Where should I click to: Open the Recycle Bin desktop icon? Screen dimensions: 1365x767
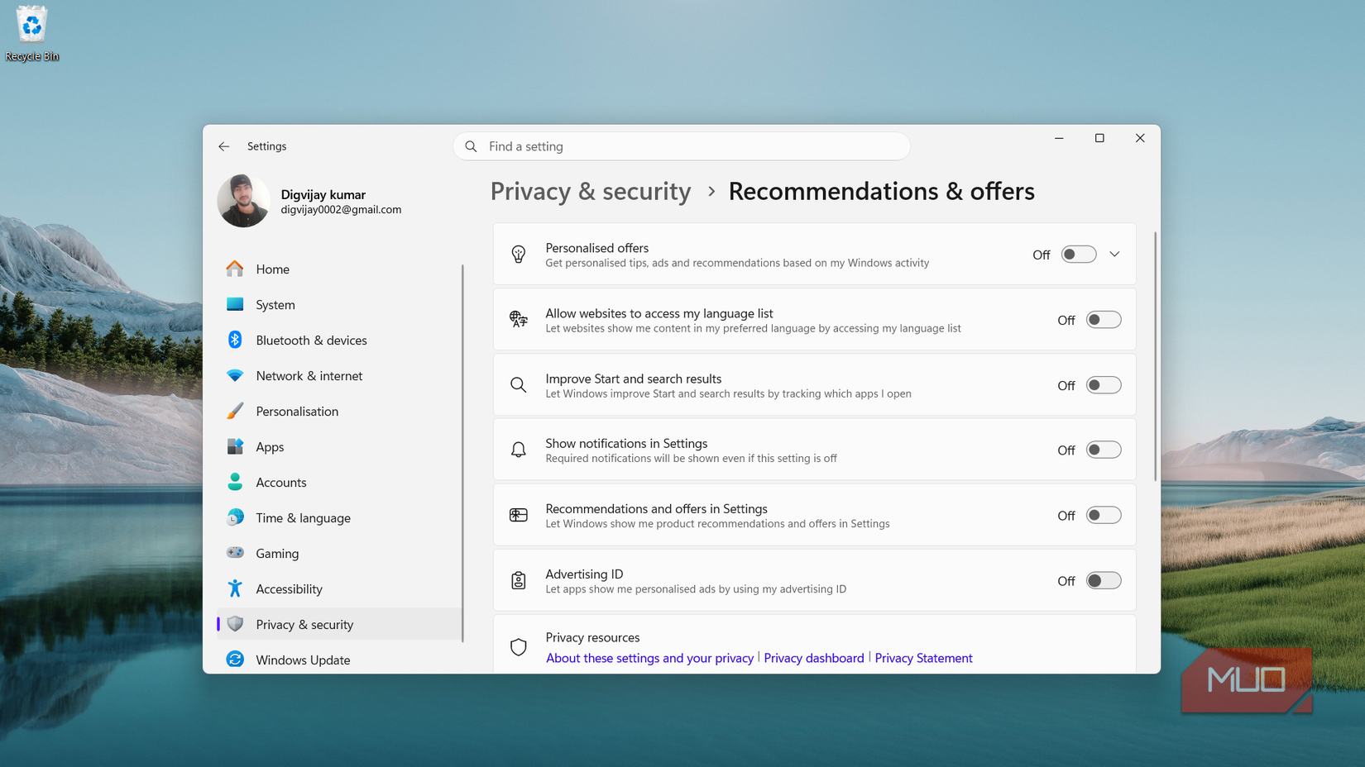(31, 33)
